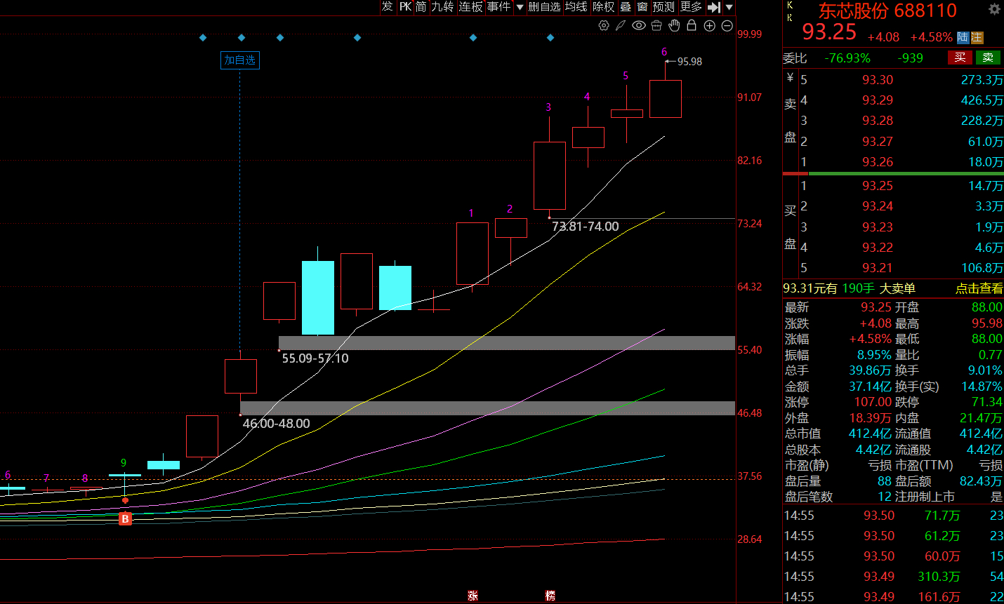Click the 46.00-48.00 gray gap band

(487, 408)
